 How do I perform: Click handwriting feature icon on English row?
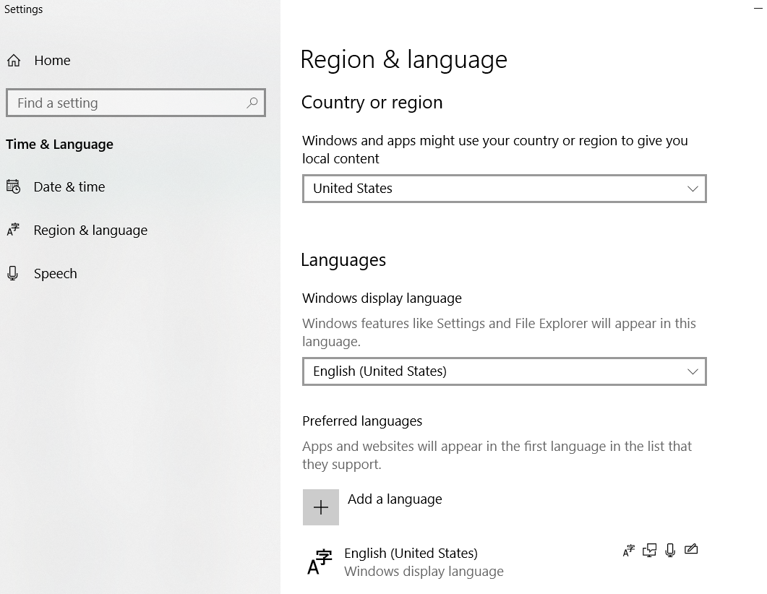point(691,549)
